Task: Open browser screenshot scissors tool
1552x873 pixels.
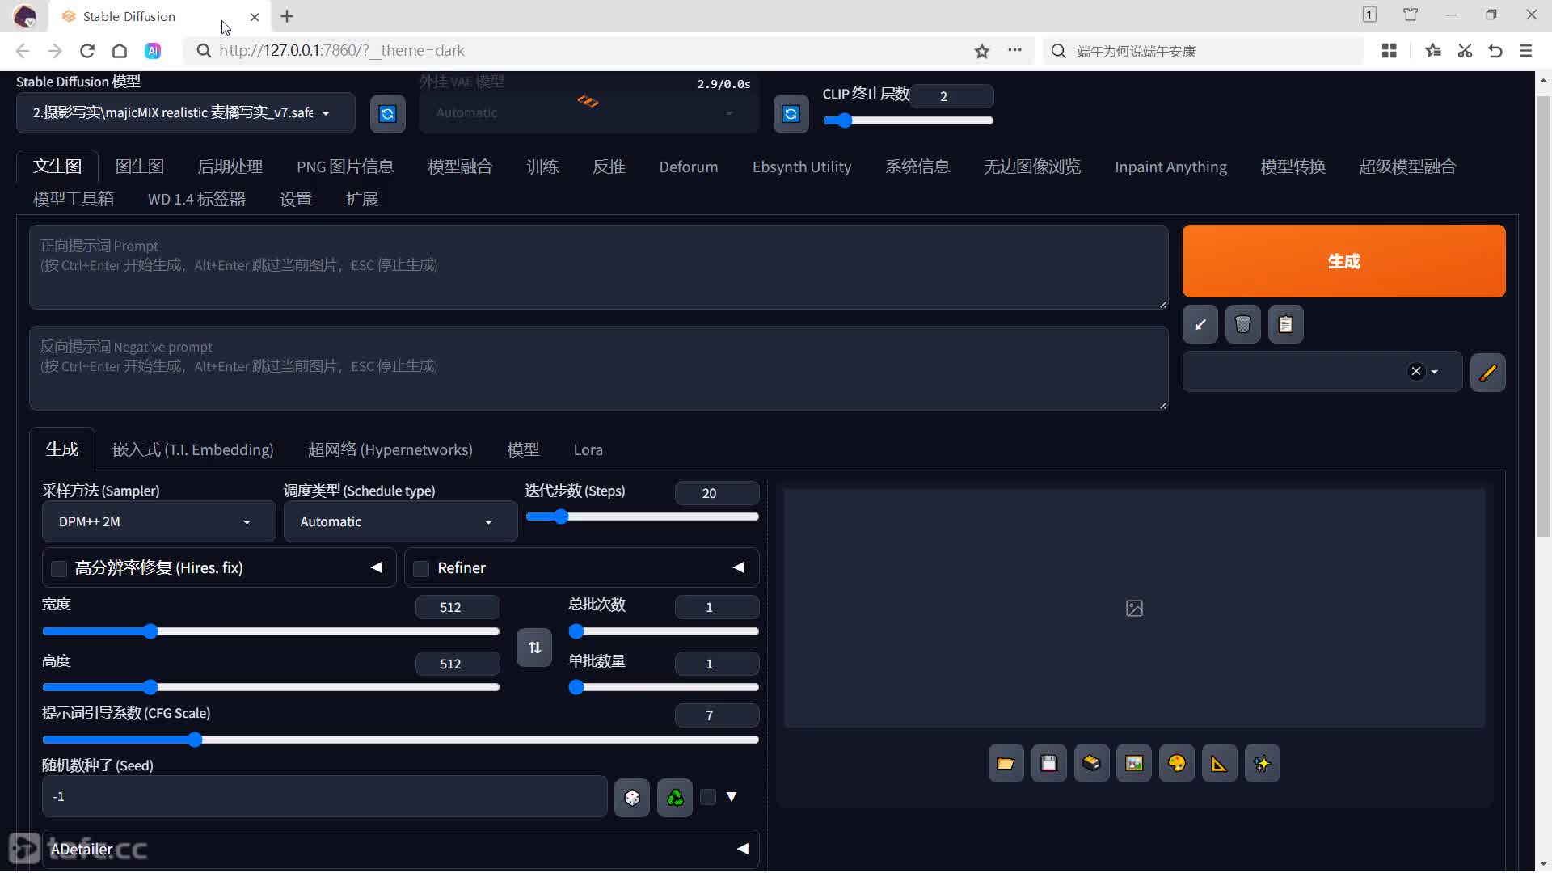Action: [1465, 51]
